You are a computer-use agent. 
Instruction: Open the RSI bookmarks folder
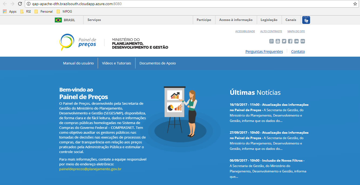[x=26, y=12]
